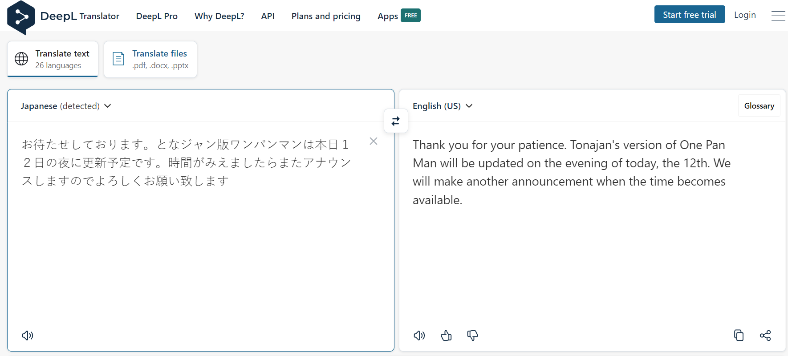The image size is (788, 356).
Task: Select the Translate text tab
Action: 53,59
